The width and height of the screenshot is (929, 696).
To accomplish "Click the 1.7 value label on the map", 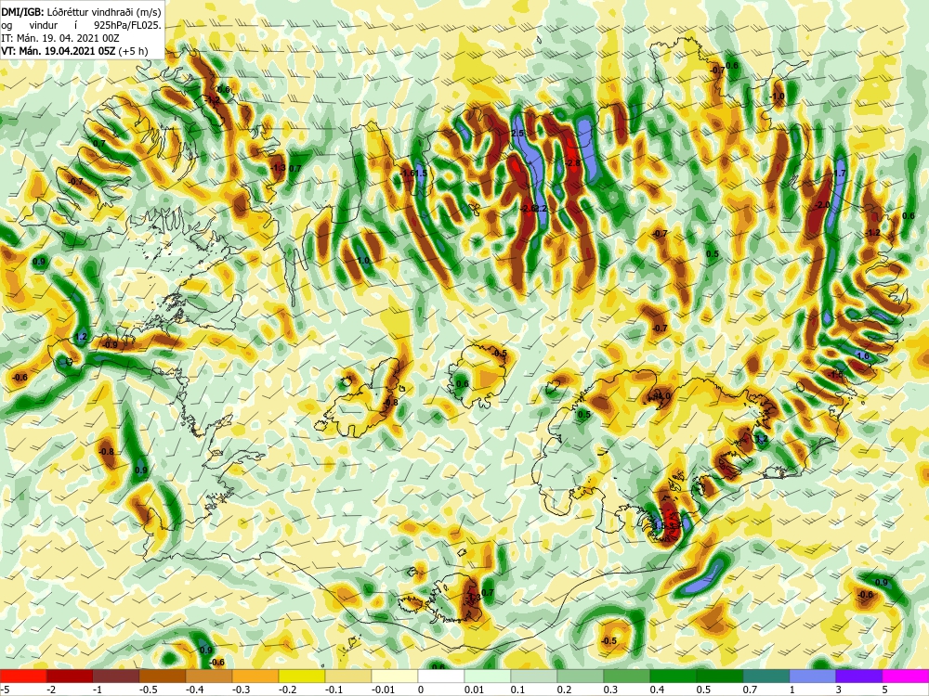I will 840,174.
